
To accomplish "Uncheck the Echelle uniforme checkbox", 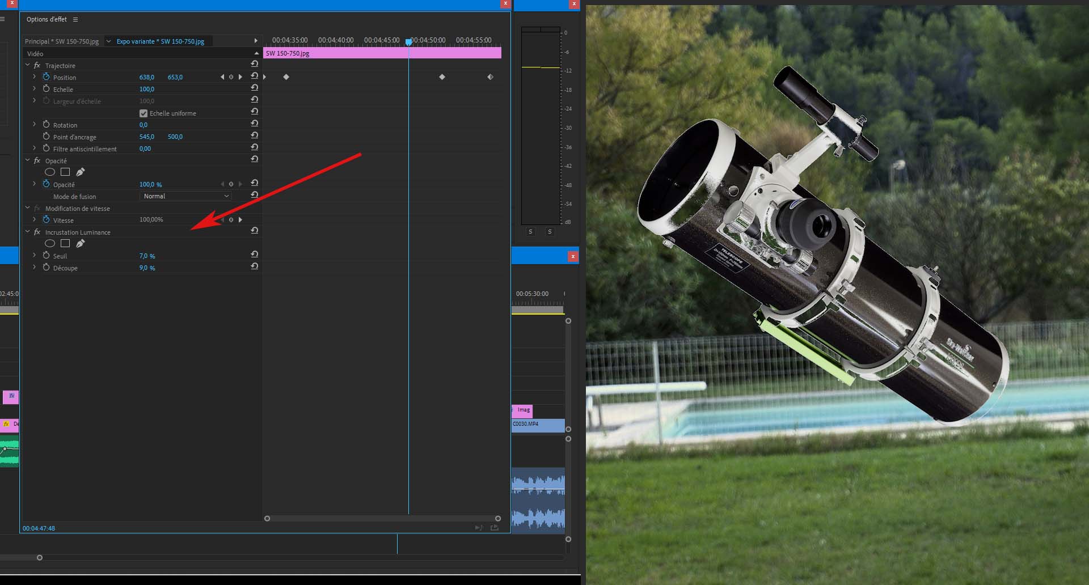I will coord(143,113).
